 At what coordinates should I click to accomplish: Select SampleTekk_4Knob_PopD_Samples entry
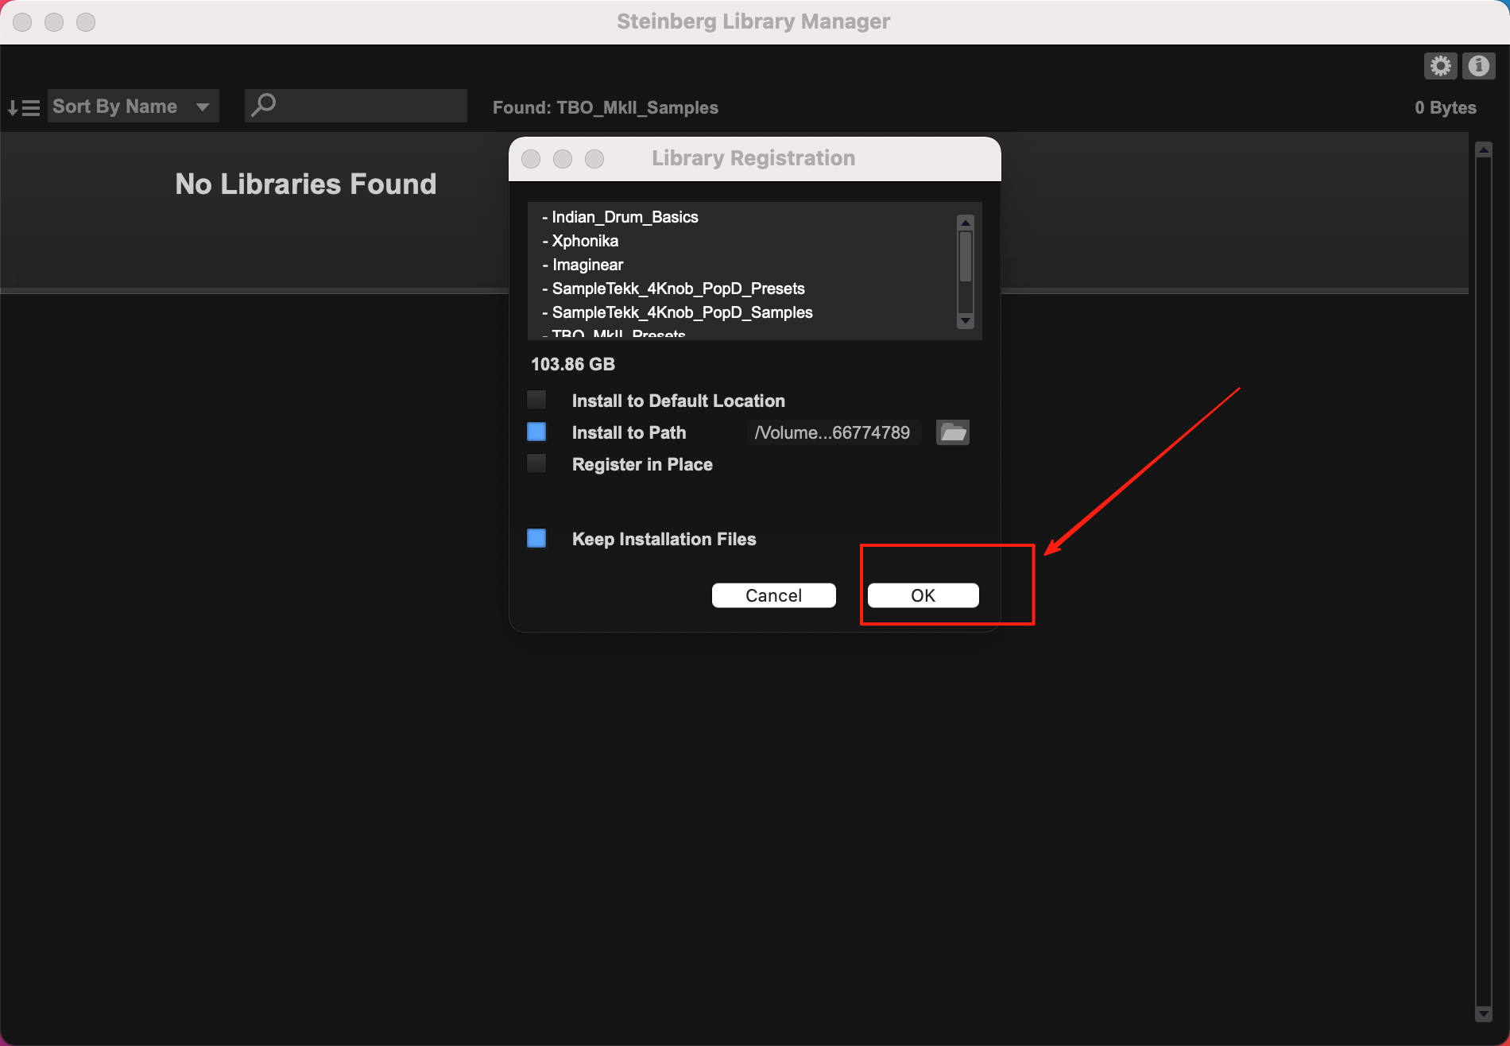point(677,312)
